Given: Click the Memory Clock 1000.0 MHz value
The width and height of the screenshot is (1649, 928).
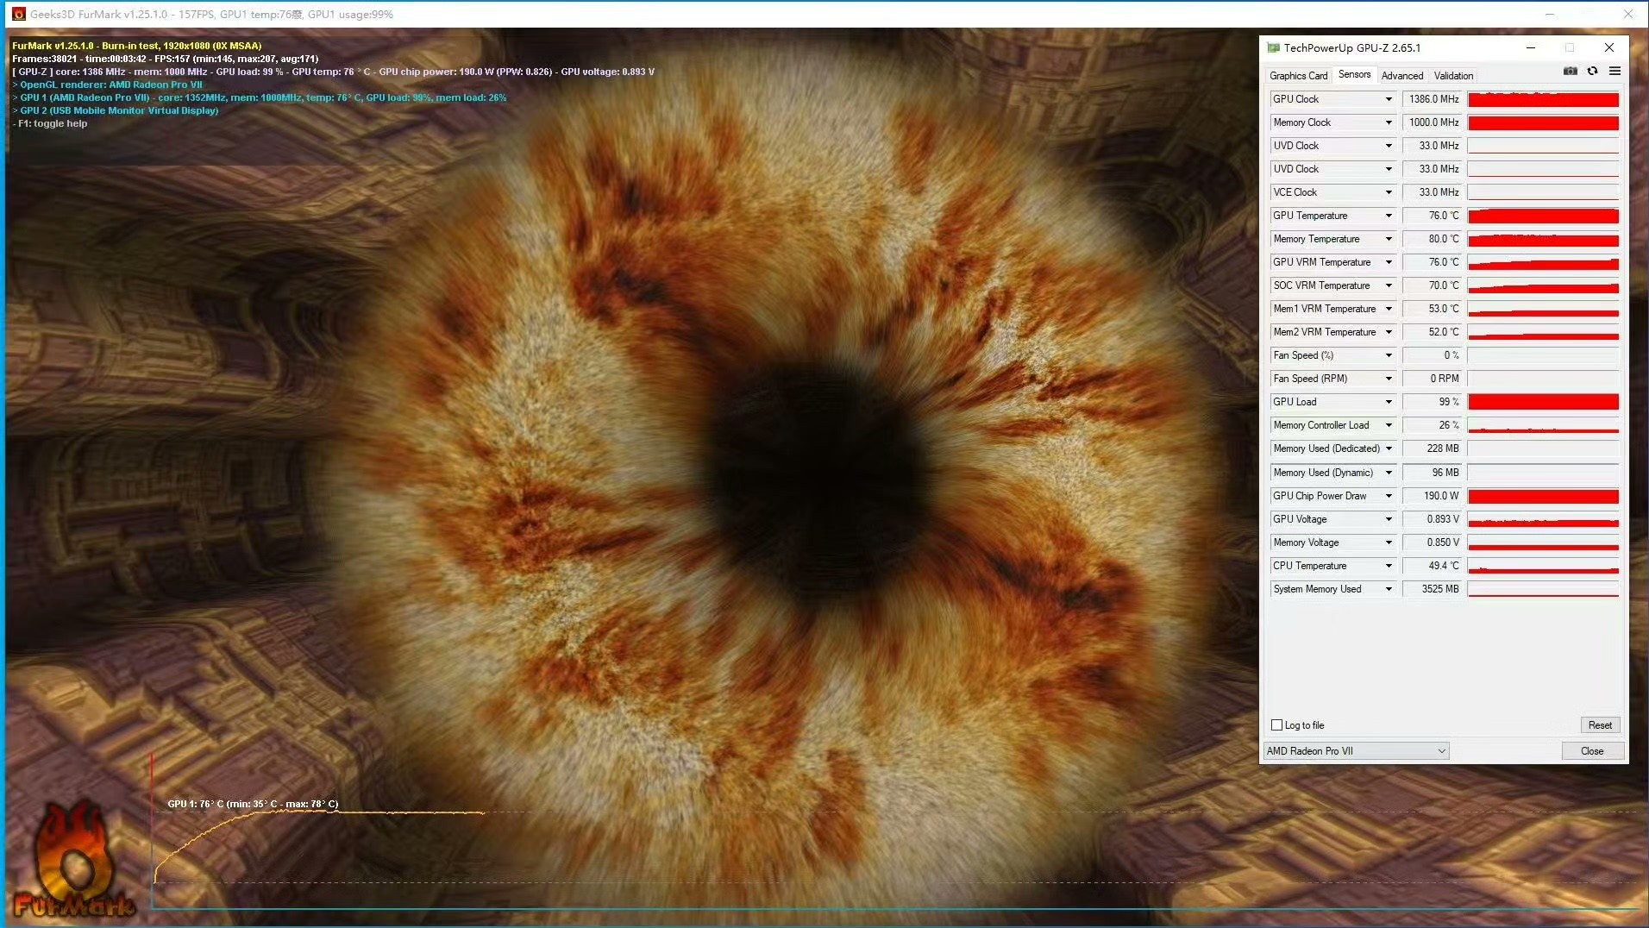Looking at the screenshot, I should tap(1433, 122).
